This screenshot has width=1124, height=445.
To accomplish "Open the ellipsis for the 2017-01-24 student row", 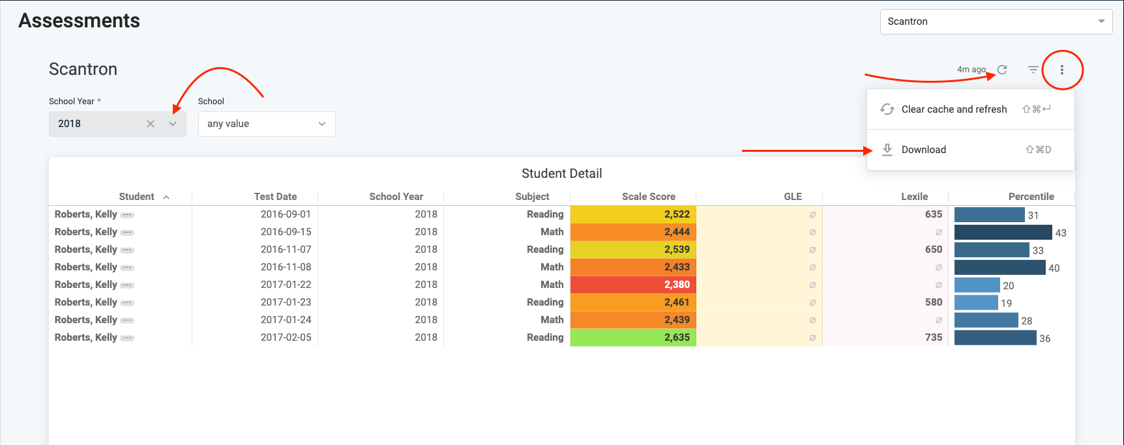I will (x=127, y=321).
